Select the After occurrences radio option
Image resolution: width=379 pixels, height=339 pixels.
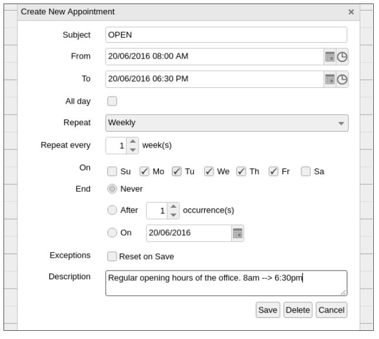pos(111,210)
